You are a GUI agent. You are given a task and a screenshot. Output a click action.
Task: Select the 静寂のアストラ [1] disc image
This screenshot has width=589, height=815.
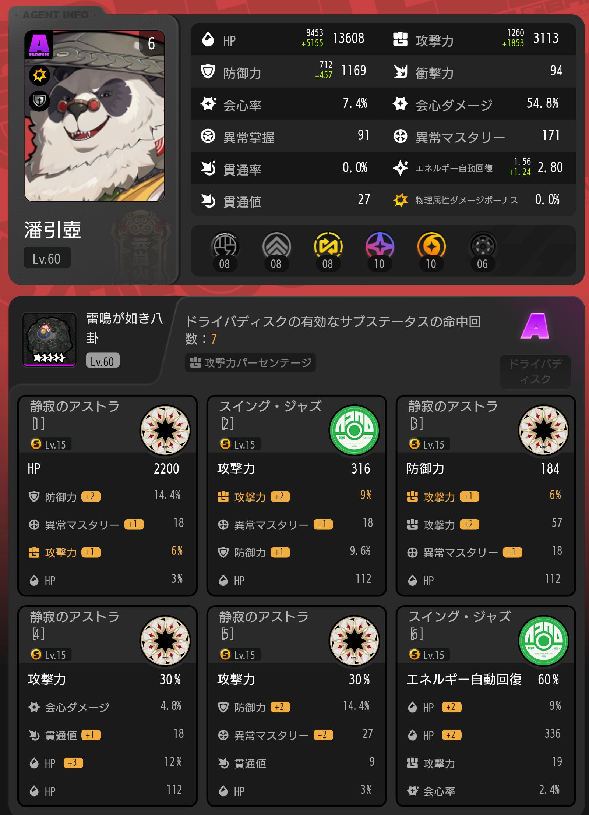point(165,430)
